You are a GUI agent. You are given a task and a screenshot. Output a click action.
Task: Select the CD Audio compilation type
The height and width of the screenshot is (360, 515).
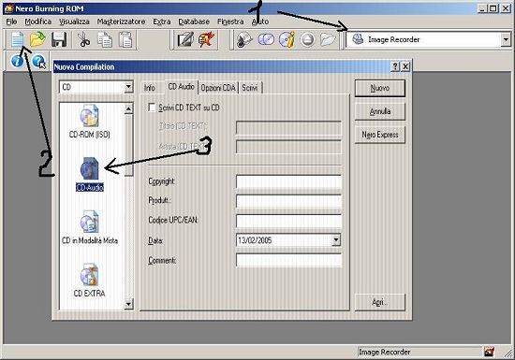[90, 174]
